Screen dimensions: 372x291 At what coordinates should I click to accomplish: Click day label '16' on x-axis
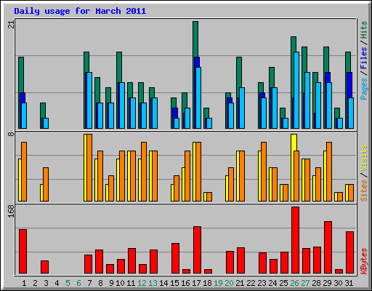click(185, 283)
